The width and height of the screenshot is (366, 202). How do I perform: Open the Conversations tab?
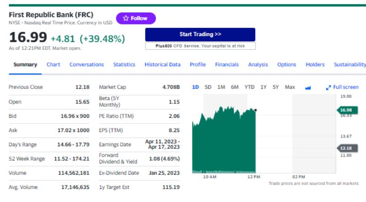[x=86, y=65]
